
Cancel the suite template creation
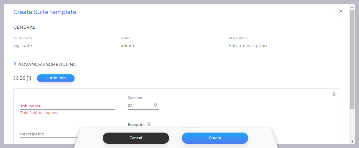tap(136, 138)
